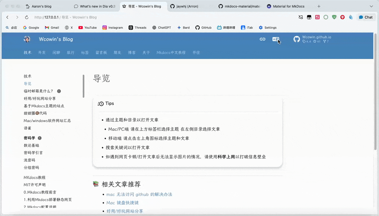Open GitHub from the bookmarks bar
The width and height of the screenshot is (379, 216).
(x=203, y=28)
